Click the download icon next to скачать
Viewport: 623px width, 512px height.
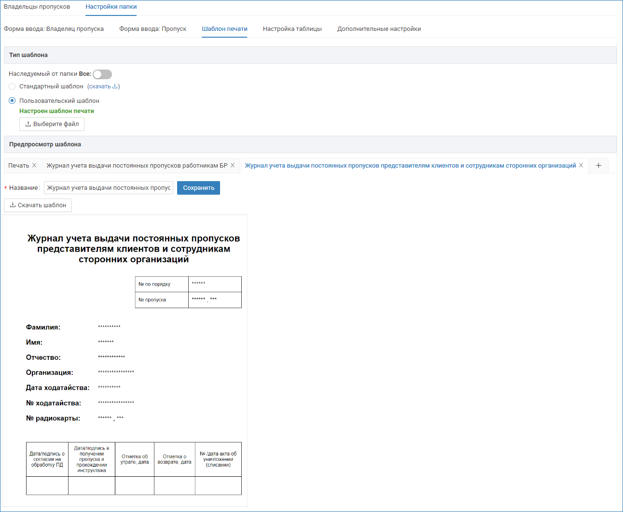(x=115, y=86)
